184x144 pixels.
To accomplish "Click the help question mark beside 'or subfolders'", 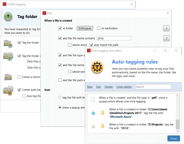I will [166, 28].
